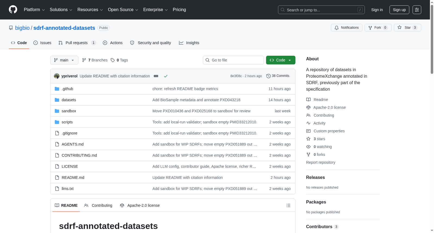Switch to the Issues tab
The height and width of the screenshot is (233, 434).
(x=42, y=43)
